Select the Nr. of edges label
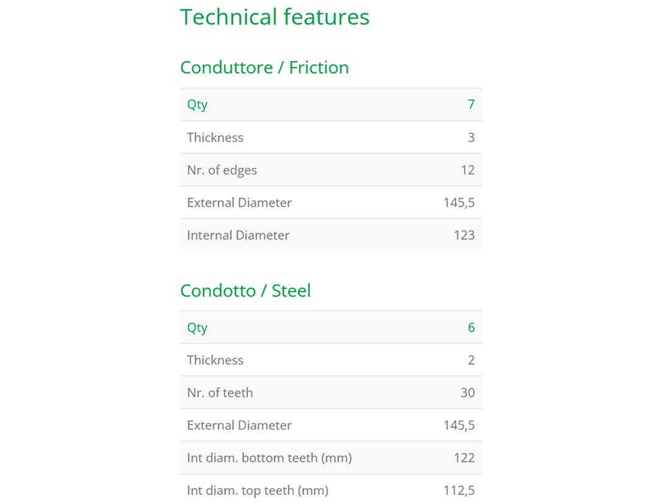 point(222,170)
